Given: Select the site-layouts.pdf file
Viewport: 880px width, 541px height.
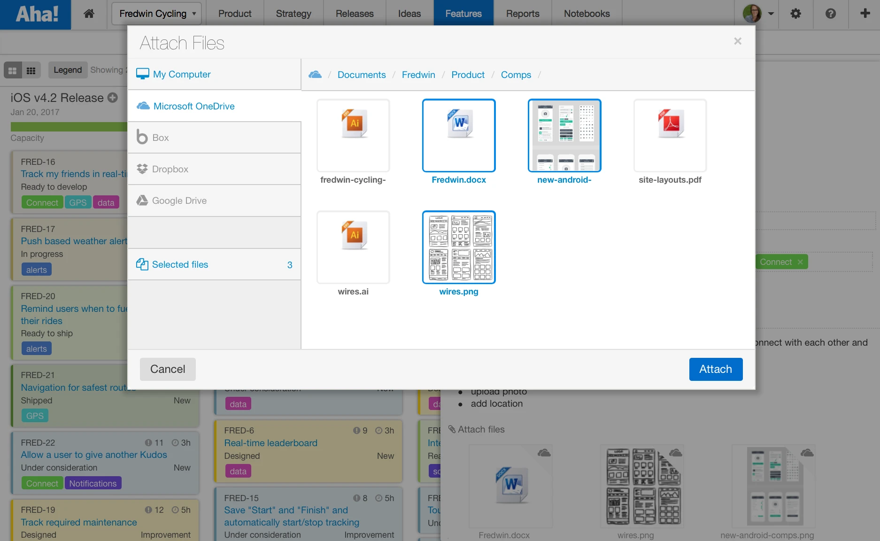Looking at the screenshot, I should point(670,135).
